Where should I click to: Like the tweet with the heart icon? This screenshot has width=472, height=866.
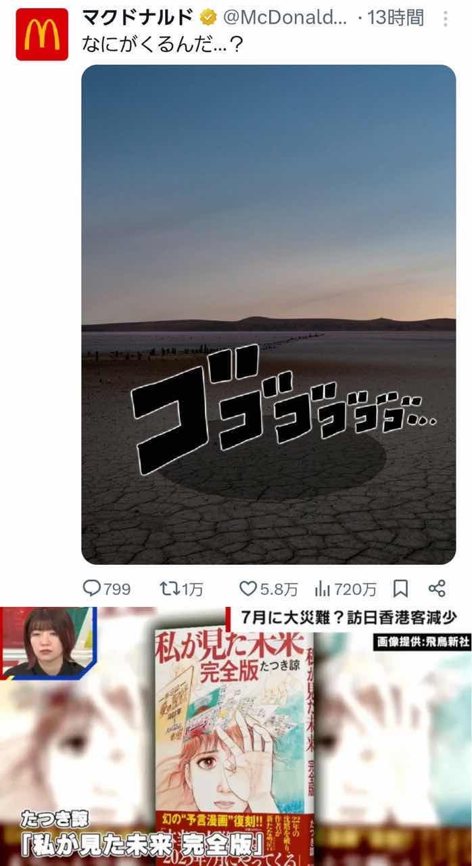click(x=249, y=589)
